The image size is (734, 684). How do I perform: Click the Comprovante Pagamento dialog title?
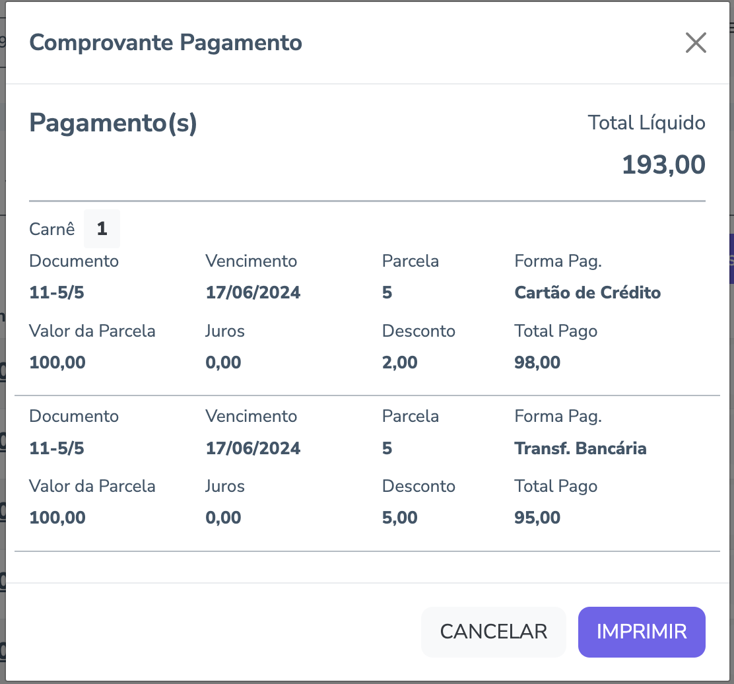point(166,43)
